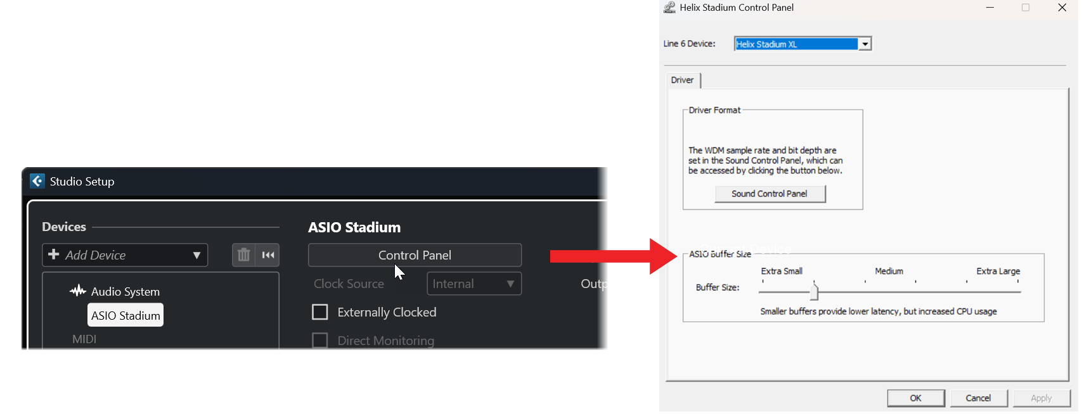1082x414 pixels.
Task: Click Cancel in the Helix Stadium panel
Action: [979, 398]
